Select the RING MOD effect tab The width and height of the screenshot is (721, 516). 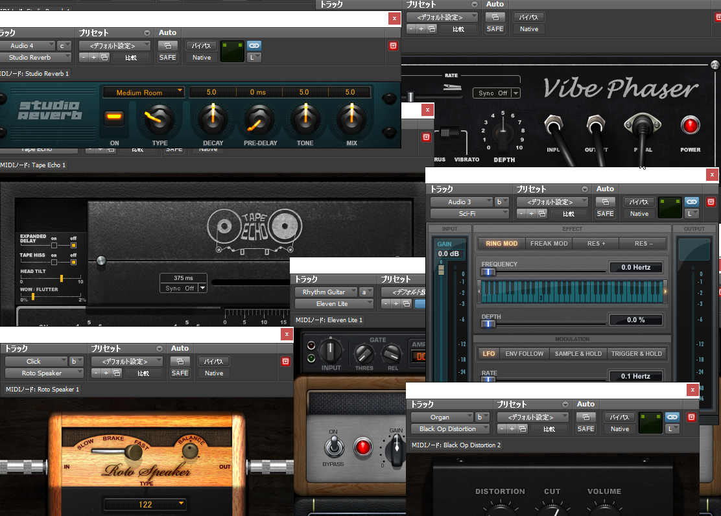[x=502, y=243]
